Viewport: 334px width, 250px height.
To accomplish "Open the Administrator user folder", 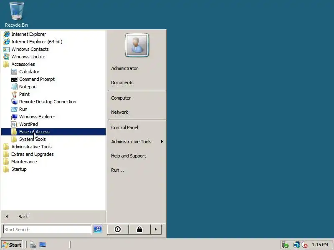I will (137, 68).
